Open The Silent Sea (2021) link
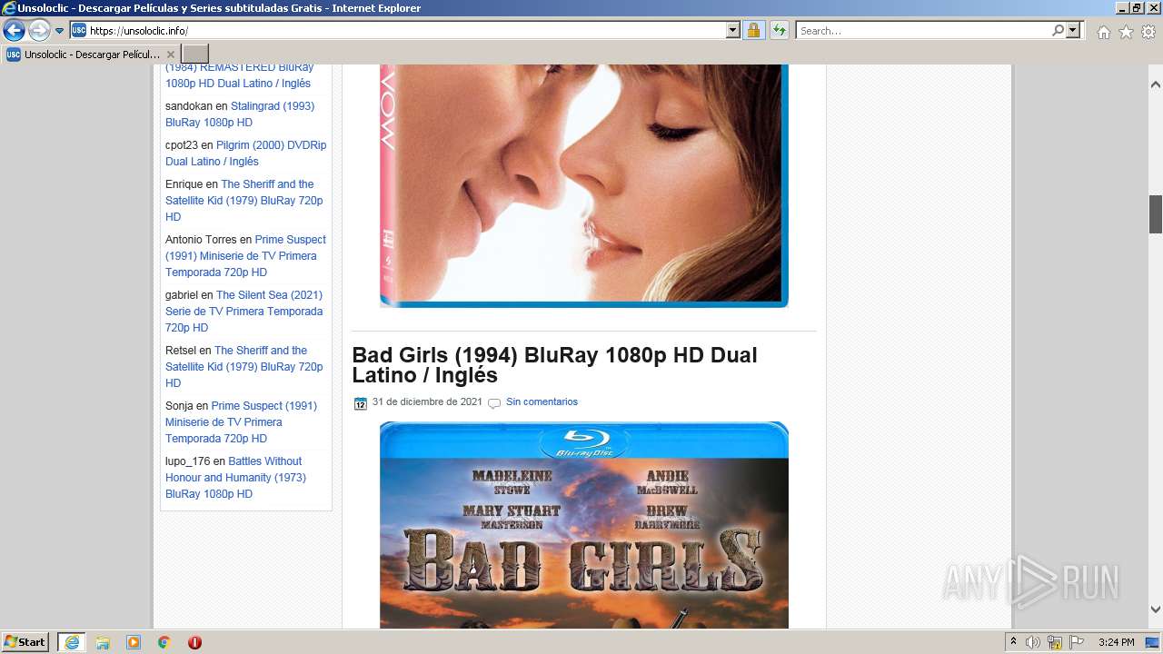Screen dimensions: 1163x654 coord(244,312)
